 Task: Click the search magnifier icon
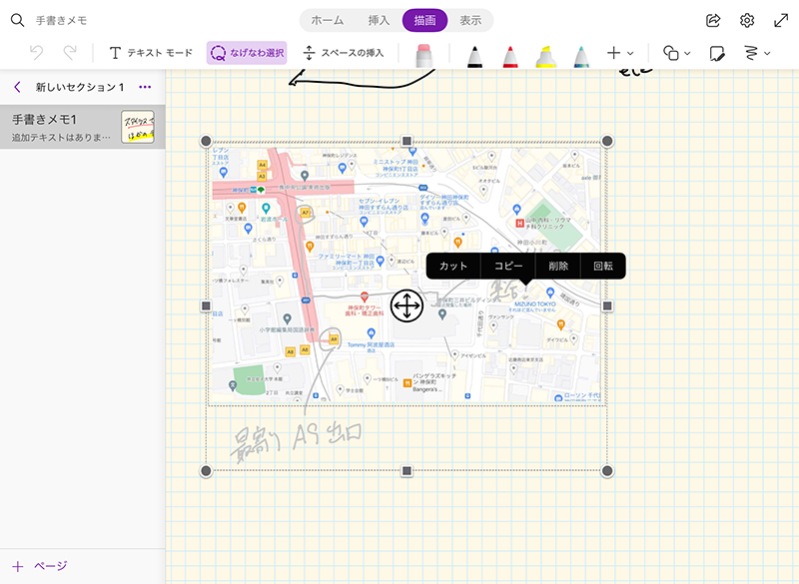pos(17,20)
